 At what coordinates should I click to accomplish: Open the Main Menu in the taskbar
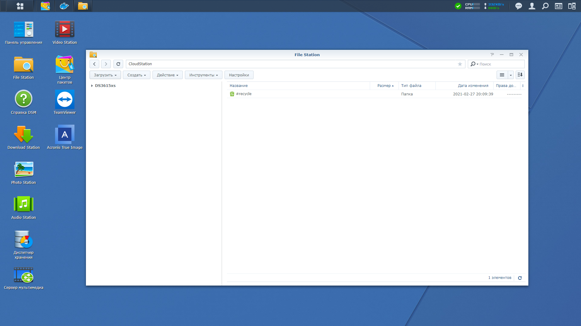(20, 6)
